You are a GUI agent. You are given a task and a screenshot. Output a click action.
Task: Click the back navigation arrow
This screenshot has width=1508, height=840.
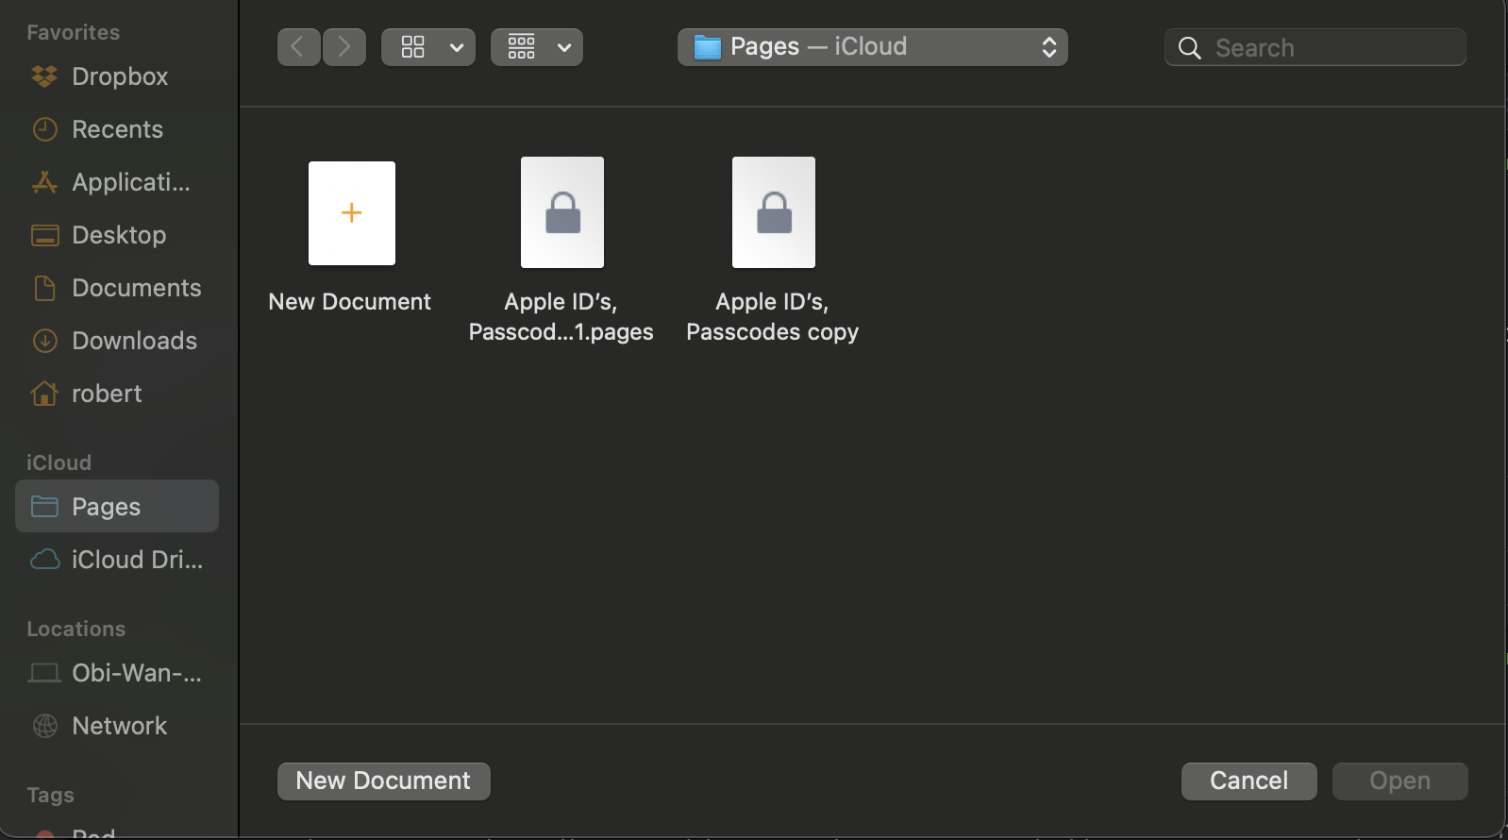tap(298, 47)
